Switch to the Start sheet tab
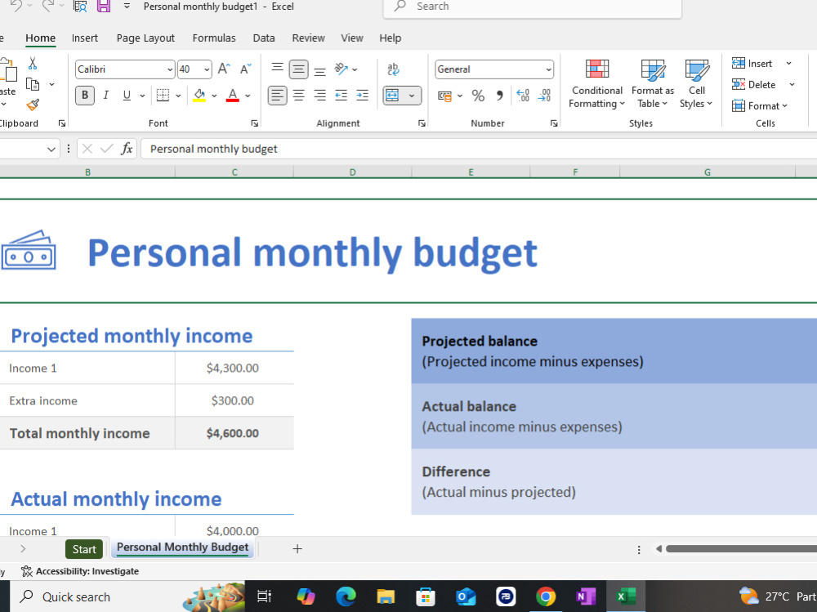This screenshot has width=817, height=612. [84, 549]
